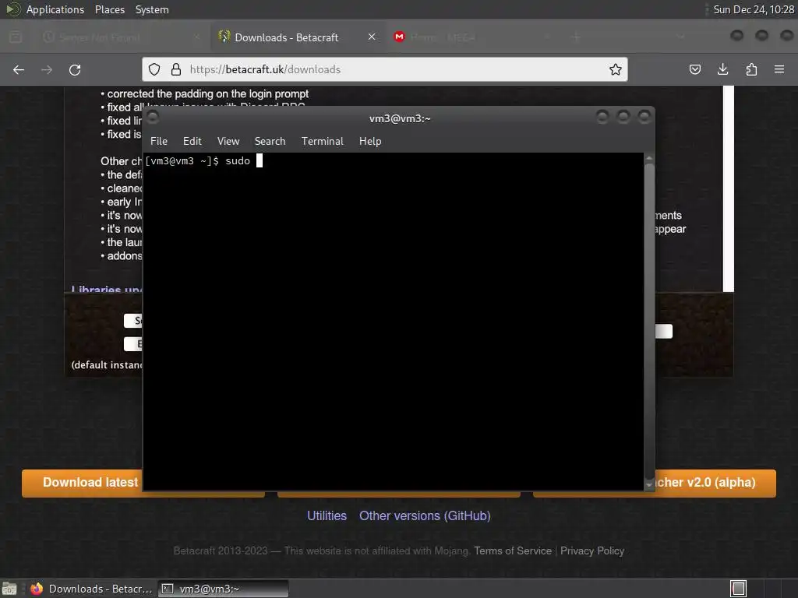Click the terminal scrollbar up arrow
This screenshot has width=798, height=598.
click(x=649, y=158)
